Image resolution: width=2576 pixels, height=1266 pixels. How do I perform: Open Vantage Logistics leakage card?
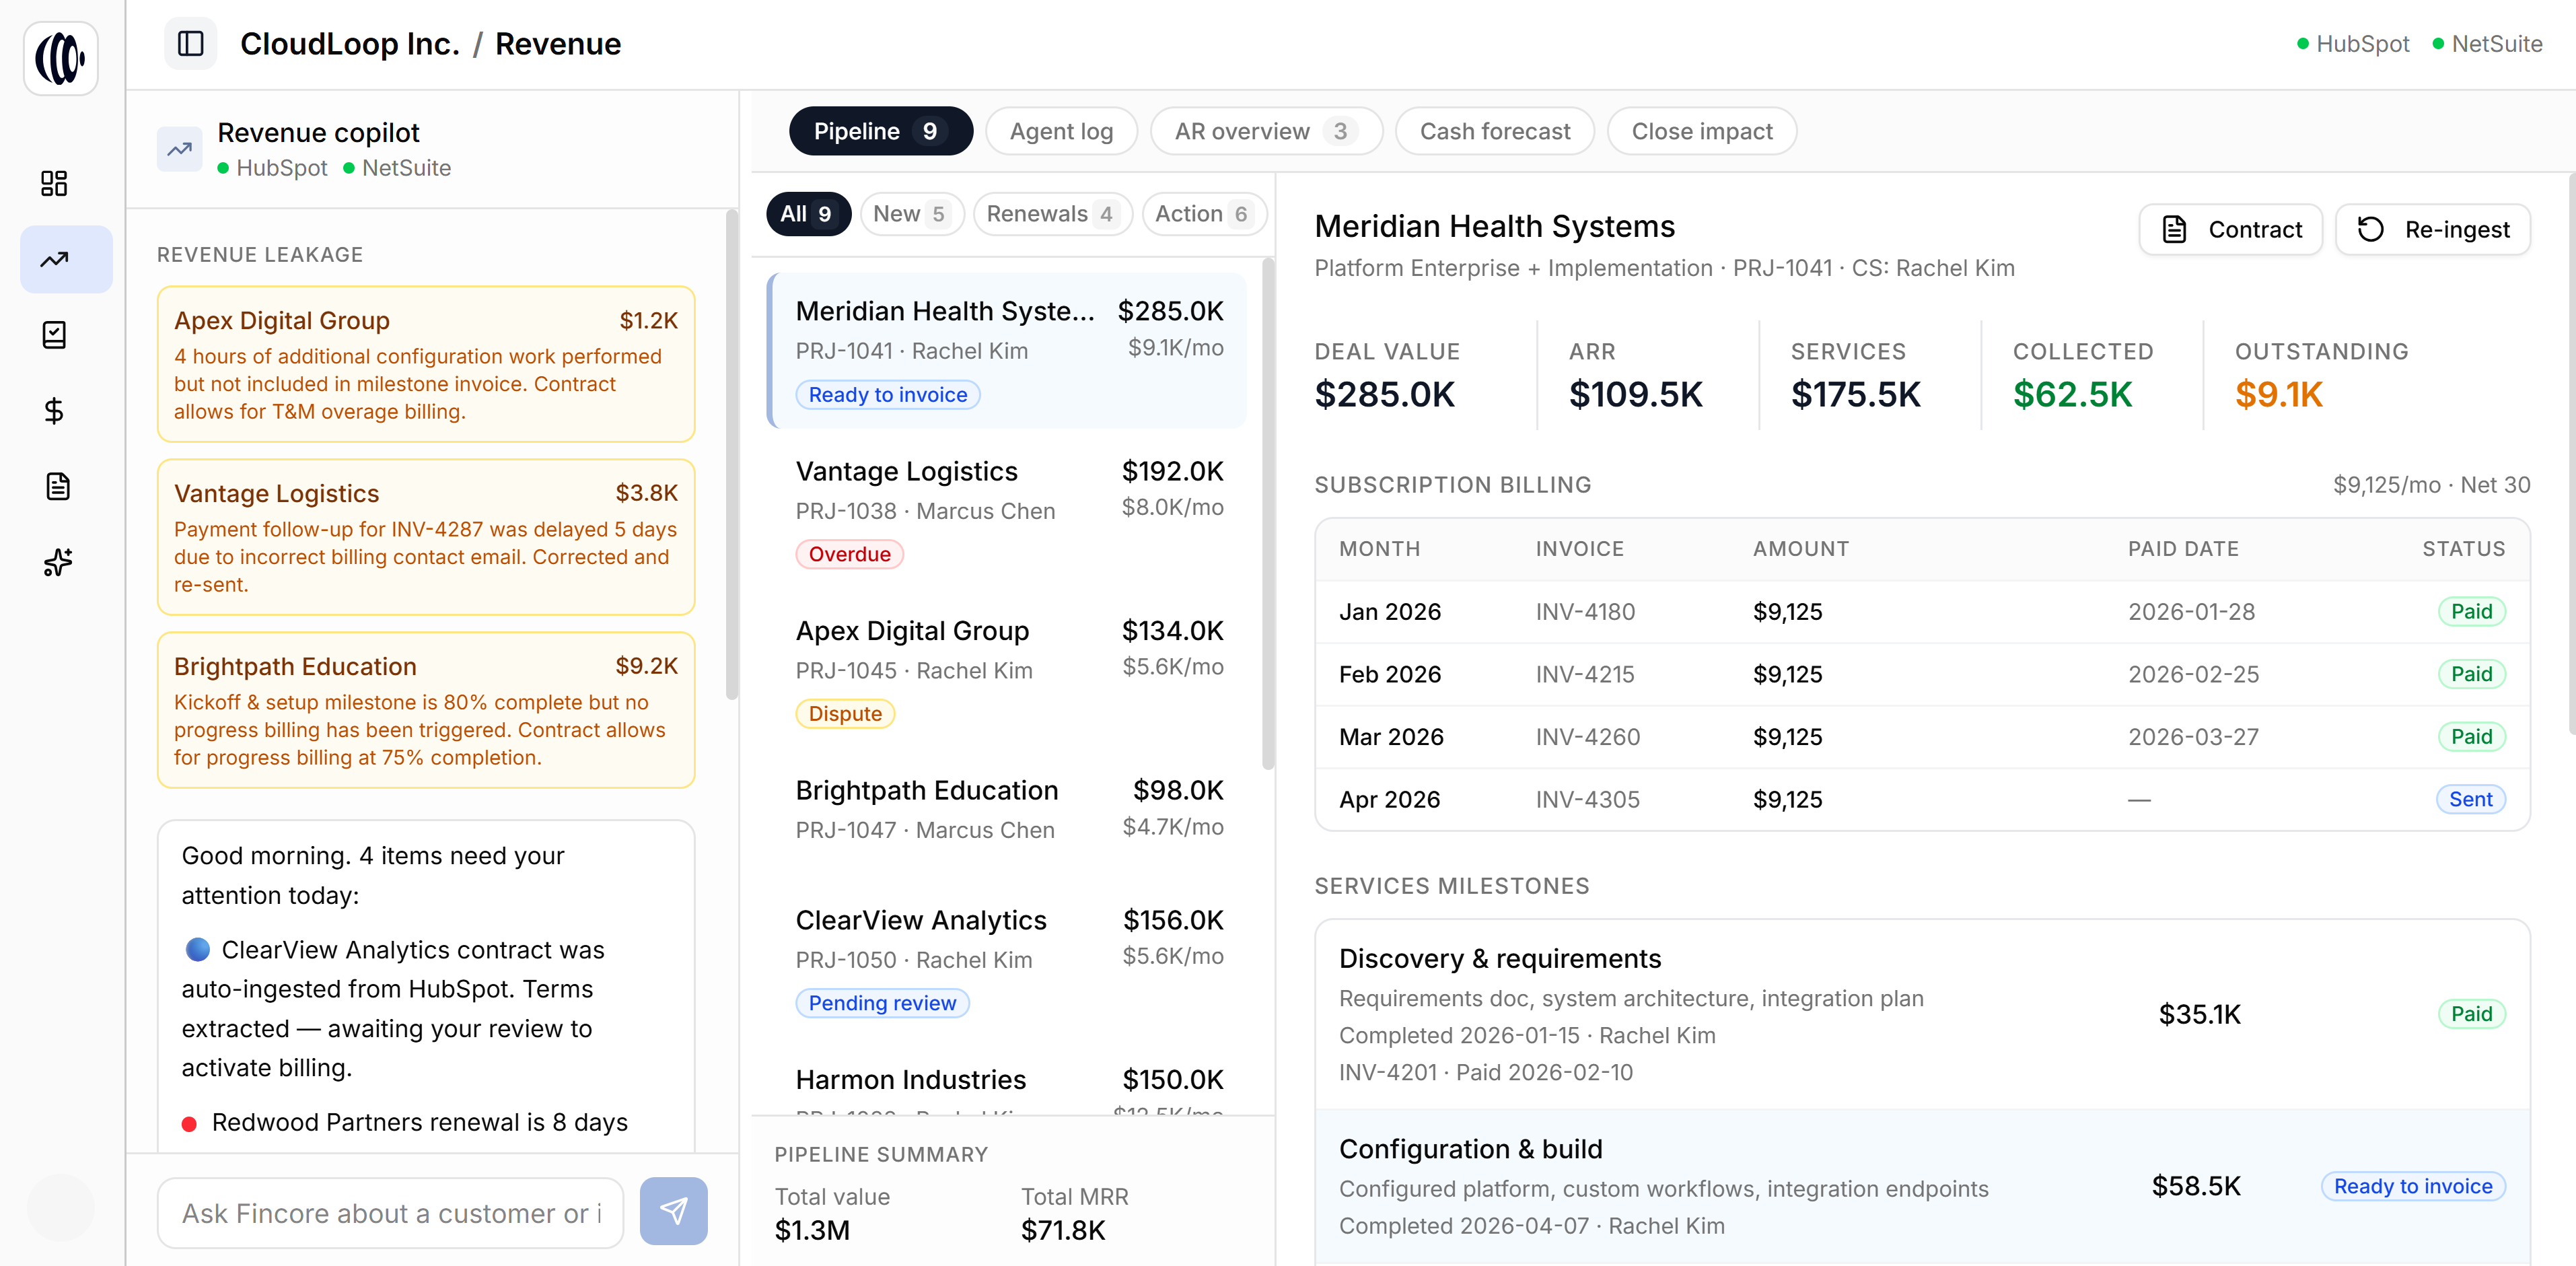[x=426, y=537]
